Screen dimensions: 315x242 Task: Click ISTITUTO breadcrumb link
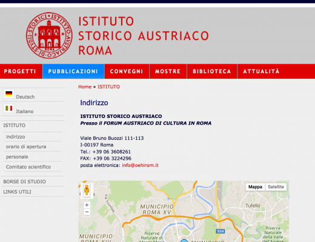(x=108, y=87)
